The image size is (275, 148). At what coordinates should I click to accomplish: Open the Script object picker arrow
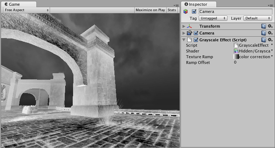click(x=272, y=45)
